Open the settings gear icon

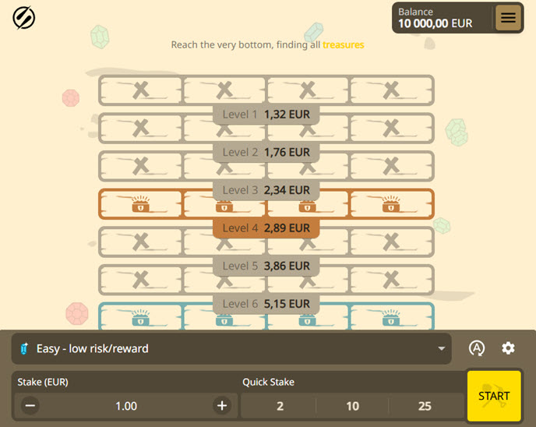[x=508, y=348]
